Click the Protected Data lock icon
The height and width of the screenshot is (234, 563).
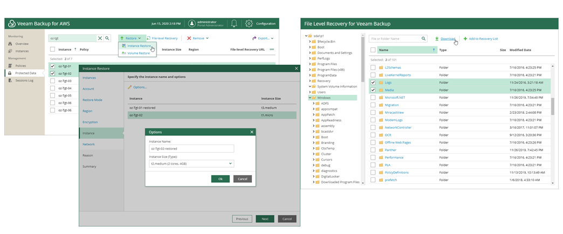[x=10, y=73]
